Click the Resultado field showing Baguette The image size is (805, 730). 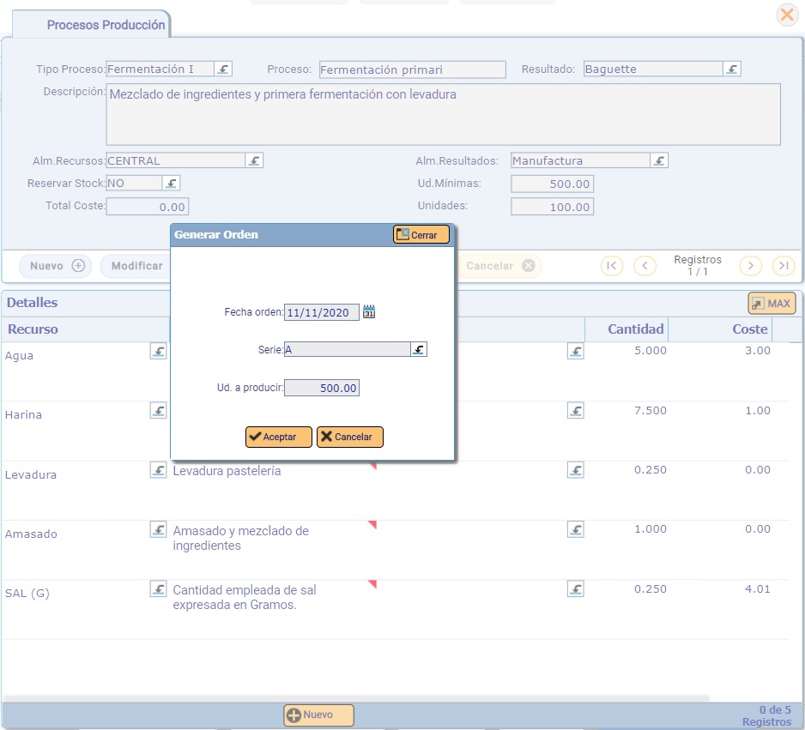coord(653,69)
